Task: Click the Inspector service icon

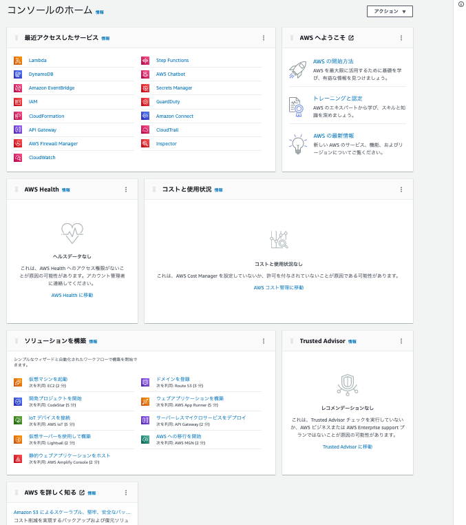Action: point(145,143)
